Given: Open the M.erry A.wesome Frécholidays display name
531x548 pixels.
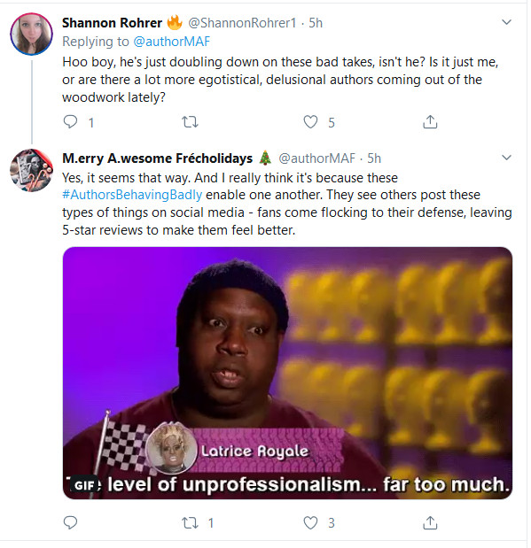Looking at the screenshot, I should (x=158, y=158).
